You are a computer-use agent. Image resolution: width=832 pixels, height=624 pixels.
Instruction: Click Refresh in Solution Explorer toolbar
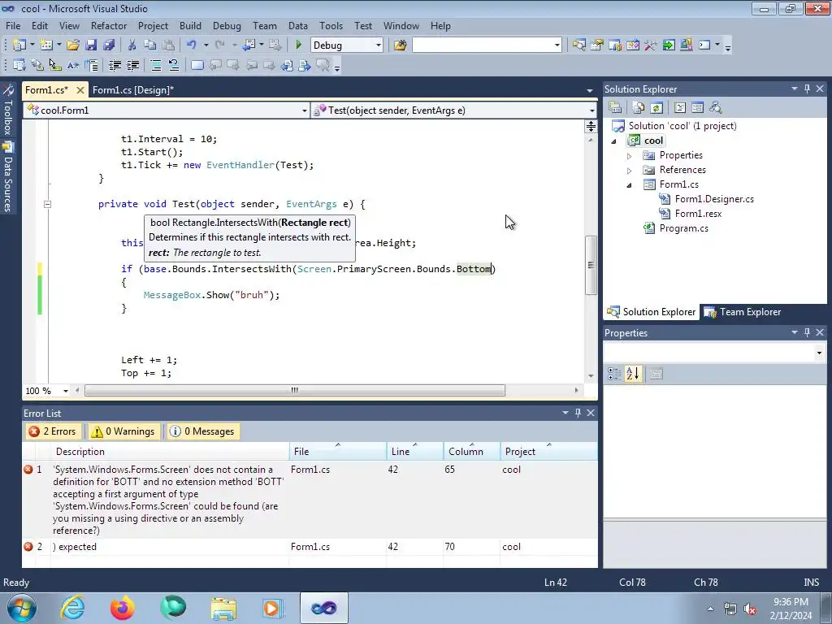[x=656, y=108]
